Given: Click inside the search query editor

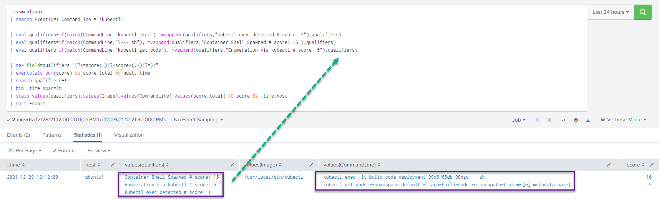Looking at the screenshot, I should coord(297,58).
